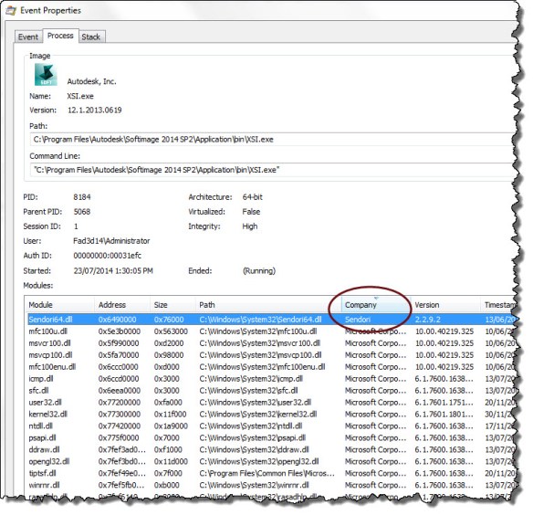The height and width of the screenshot is (515, 533).
Task: Click the 0x77420000 address of ntdll.dll
Action: pos(119,426)
